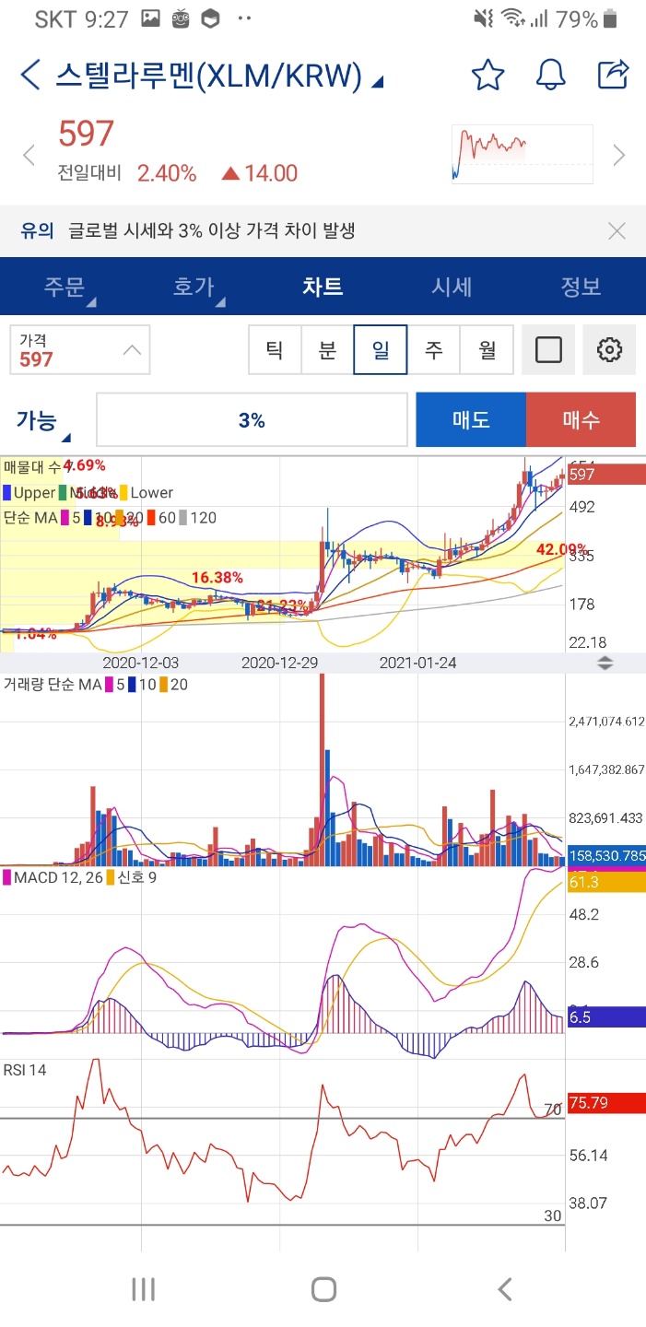This screenshot has width=646, height=1327.
Task: Open the mini price trend thumbnail
Action: click(x=523, y=155)
